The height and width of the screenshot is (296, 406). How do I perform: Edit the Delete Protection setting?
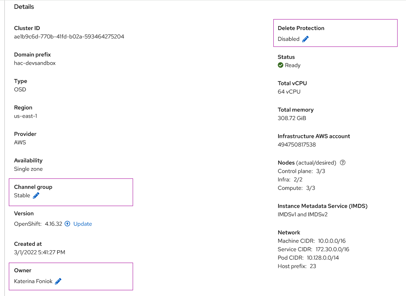click(x=305, y=39)
